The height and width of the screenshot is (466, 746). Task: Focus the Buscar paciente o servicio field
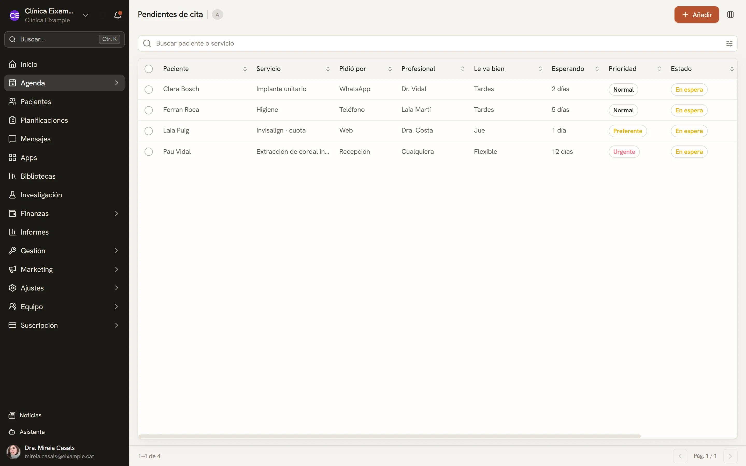[x=437, y=43]
